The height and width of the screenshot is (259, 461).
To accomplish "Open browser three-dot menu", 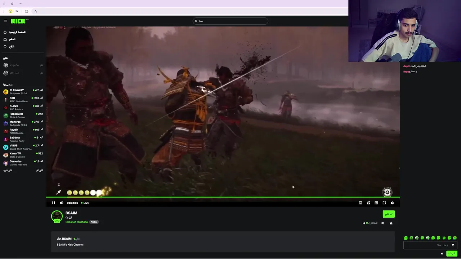I will [4, 11].
